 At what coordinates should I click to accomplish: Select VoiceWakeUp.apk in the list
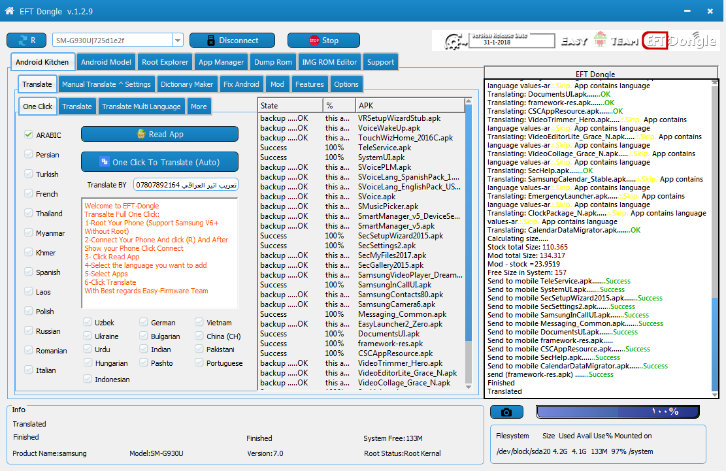[361, 128]
